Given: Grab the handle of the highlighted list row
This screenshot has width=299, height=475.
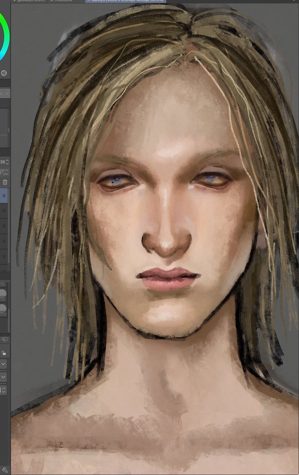Looking at the screenshot, I should 4,196.
